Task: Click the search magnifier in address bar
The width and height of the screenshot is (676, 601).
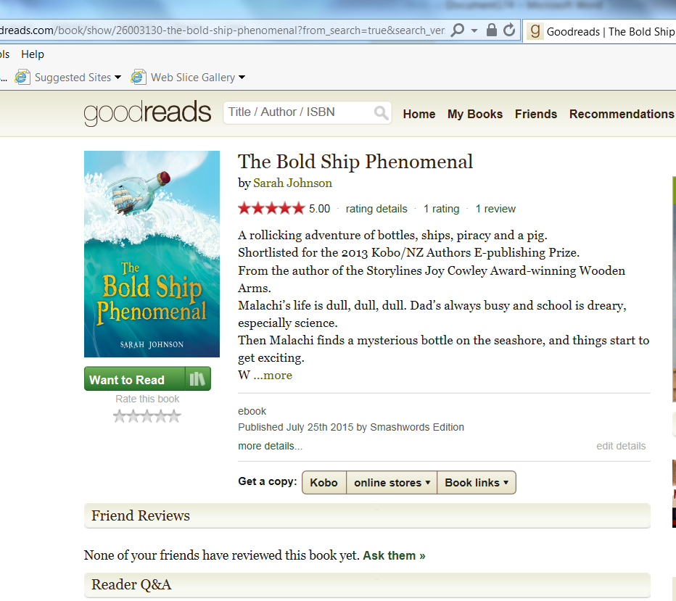Action: pyautogui.click(x=457, y=30)
